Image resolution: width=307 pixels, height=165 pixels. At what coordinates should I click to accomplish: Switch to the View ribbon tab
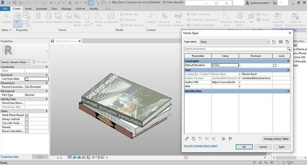(54, 9)
